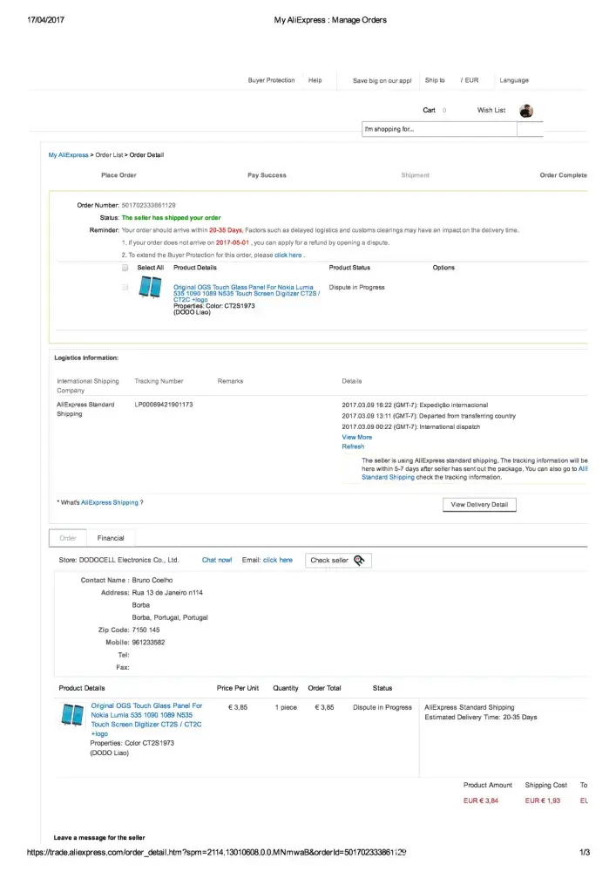Open Buyer Protection menu item
The image size is (616, 872).
tap(271, 80)
